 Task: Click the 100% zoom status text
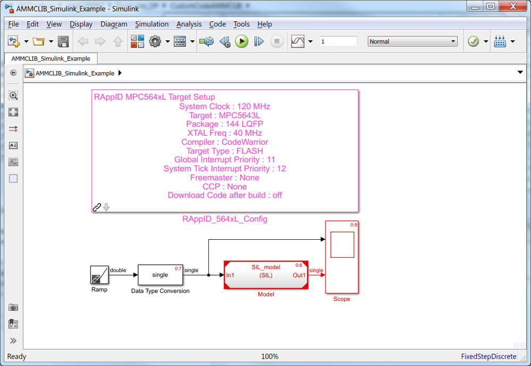click(x=269, y=356)
